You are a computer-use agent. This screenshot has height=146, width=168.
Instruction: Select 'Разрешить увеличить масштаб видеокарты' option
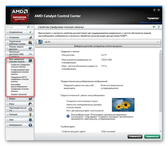79,87
